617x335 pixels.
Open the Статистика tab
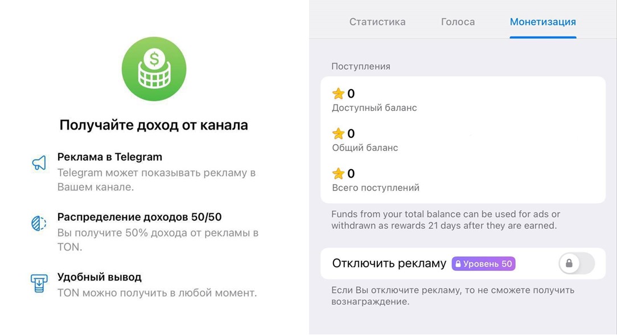[x=377, y=22]
